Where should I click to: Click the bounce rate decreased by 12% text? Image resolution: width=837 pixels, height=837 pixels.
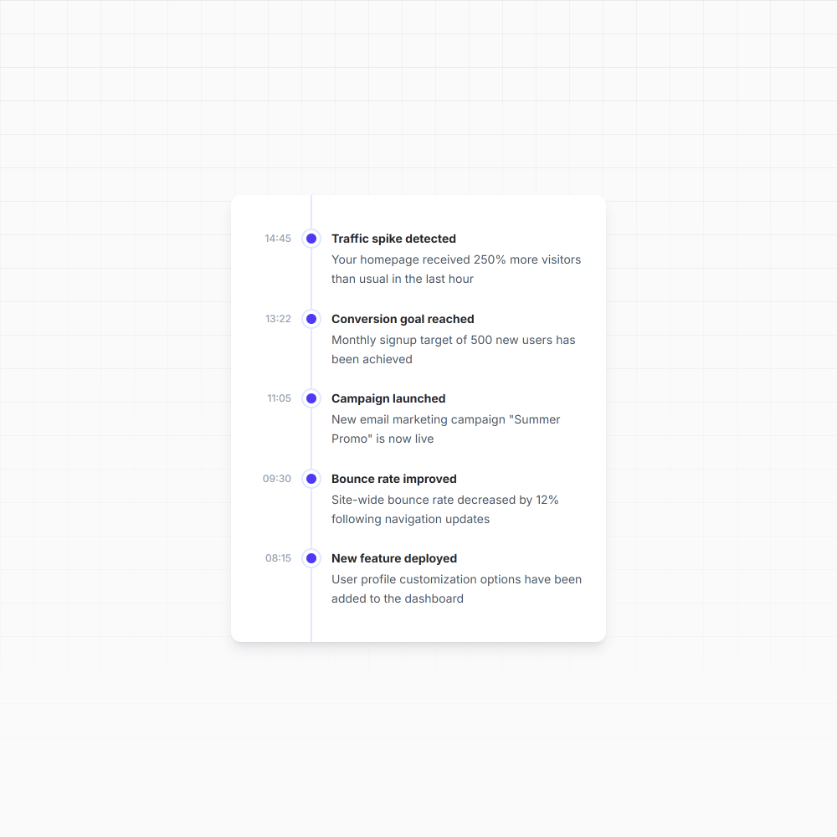[x=444, y=509]
